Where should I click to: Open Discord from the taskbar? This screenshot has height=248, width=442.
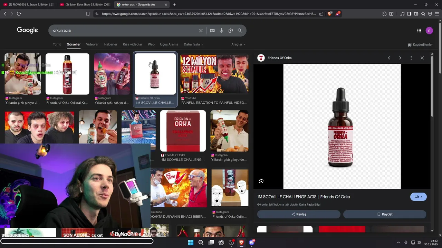click(x=252, y=242)
